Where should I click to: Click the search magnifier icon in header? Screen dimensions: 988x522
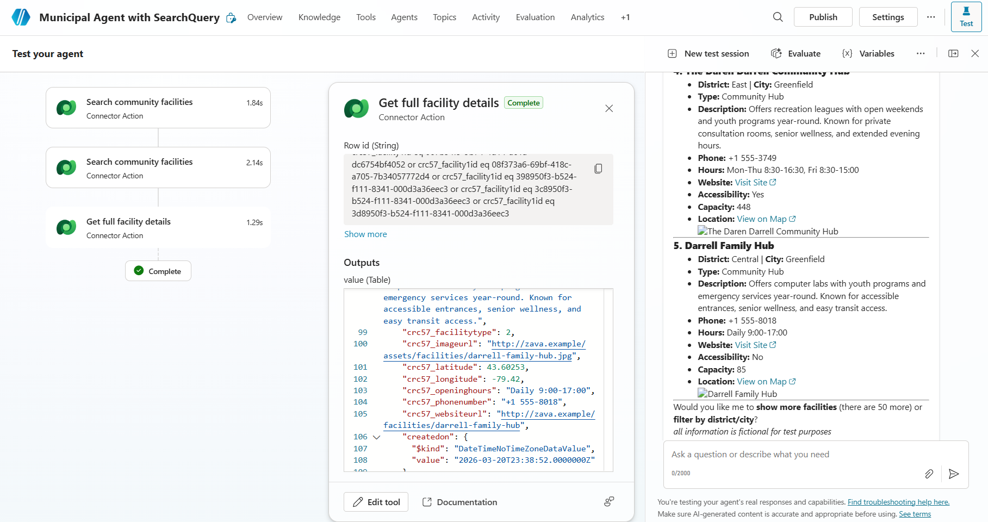778,17
